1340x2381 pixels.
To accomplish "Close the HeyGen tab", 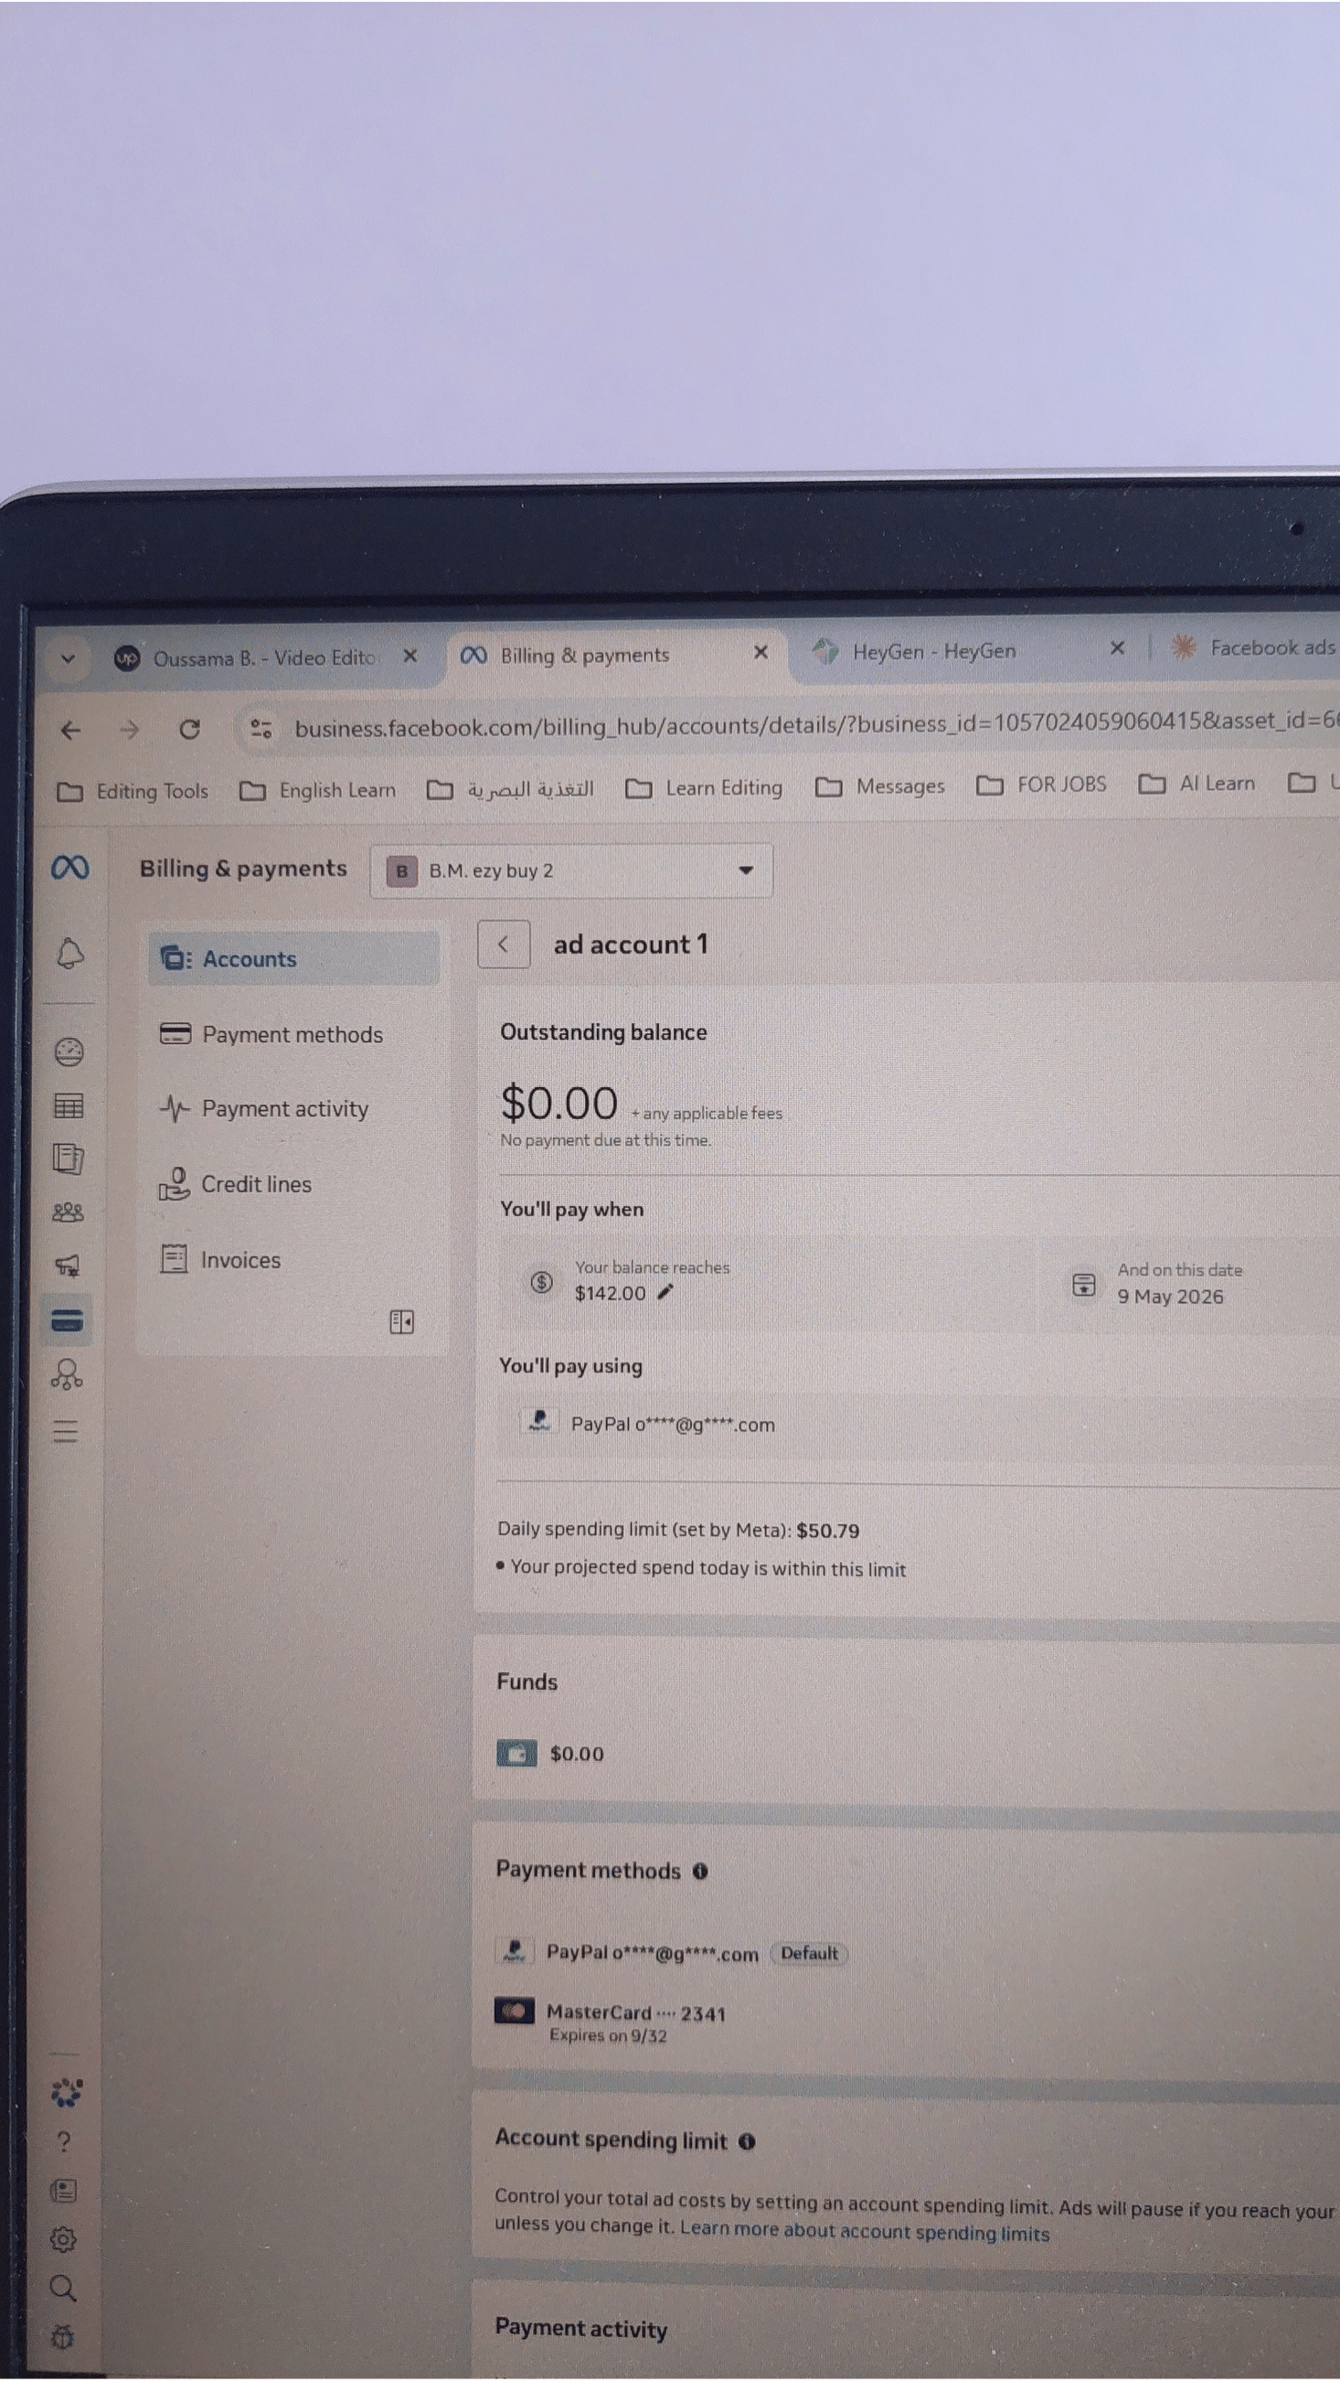I will 1116,648.
